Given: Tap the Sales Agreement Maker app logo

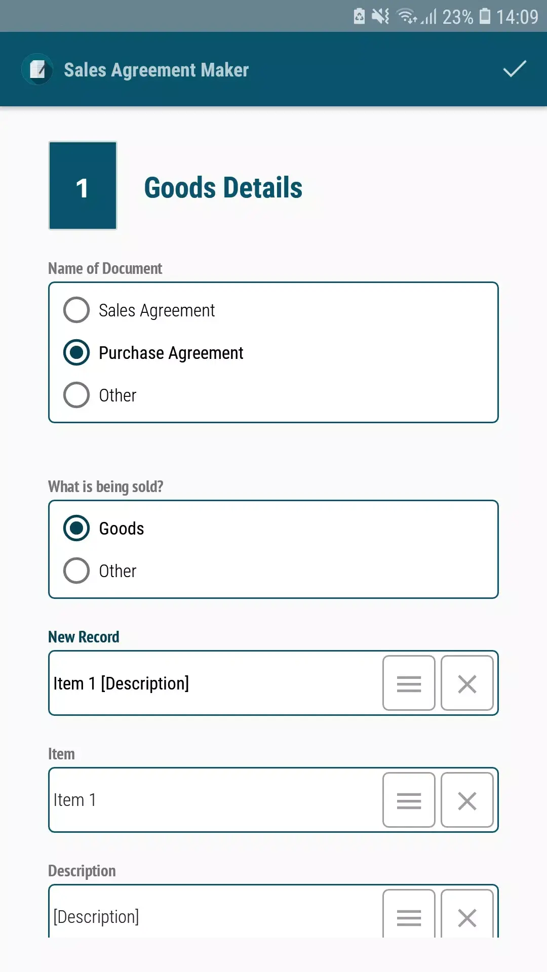Looking at the screenshot, I should (x=37, y=69).
